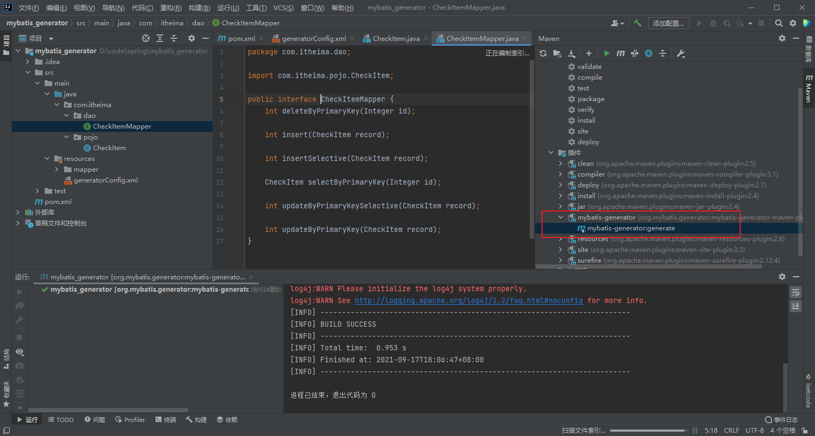
Task: Click the magnifier Search Everywhere icon
Action: pos(778,23)
